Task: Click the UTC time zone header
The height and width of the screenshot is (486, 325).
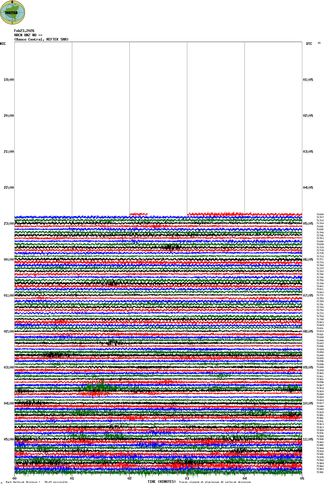Action: pyautogui.click(x=309, y=44)
